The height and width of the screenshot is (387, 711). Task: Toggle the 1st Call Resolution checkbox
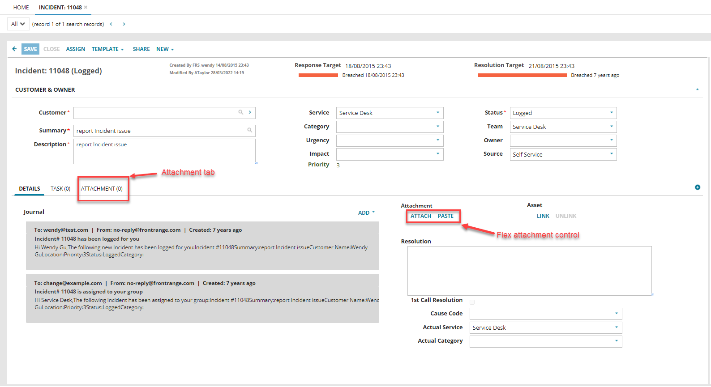click(x=472, y=302)
